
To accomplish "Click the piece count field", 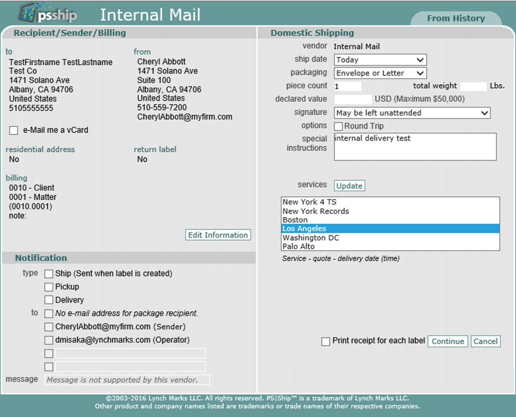I will pos(348,86).
